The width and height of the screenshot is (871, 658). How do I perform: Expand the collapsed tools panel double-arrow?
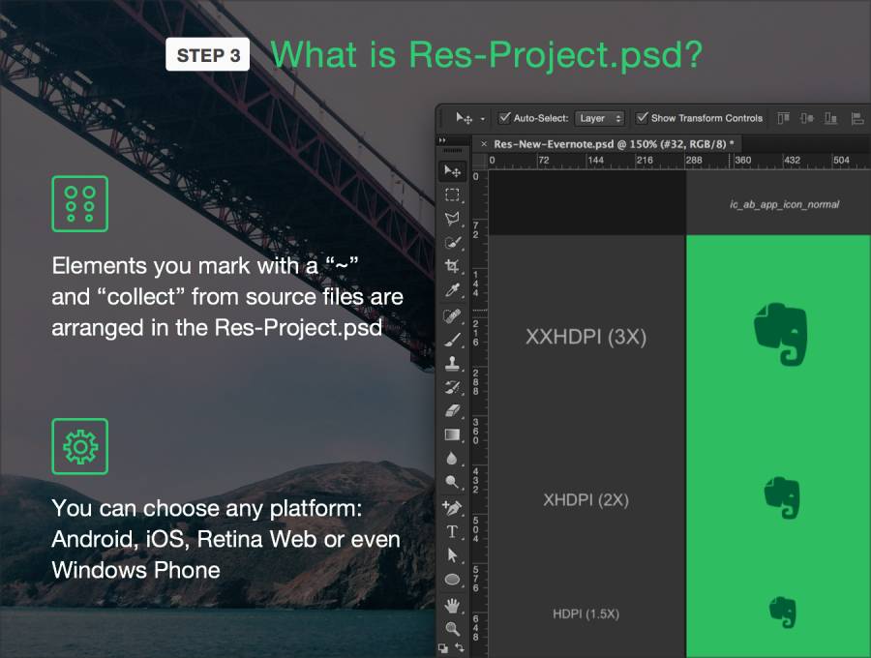click(x=443, y=141)
